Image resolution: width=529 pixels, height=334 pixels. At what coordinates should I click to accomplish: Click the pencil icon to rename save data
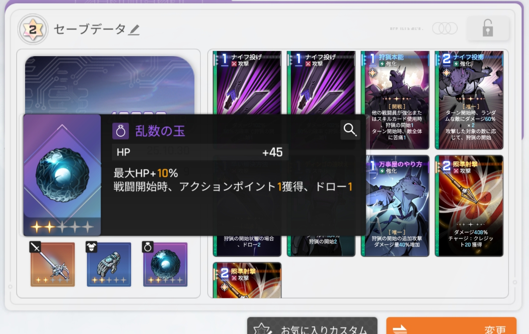pos(134,30)
